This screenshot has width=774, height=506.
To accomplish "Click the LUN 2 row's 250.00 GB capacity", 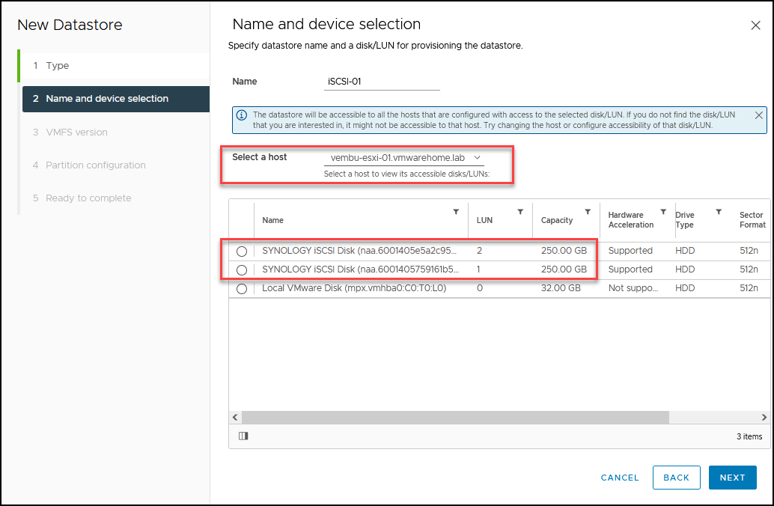I will click(564, 251).
